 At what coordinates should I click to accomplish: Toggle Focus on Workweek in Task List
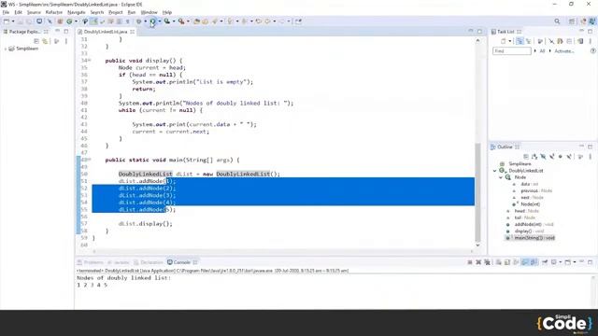540,41
